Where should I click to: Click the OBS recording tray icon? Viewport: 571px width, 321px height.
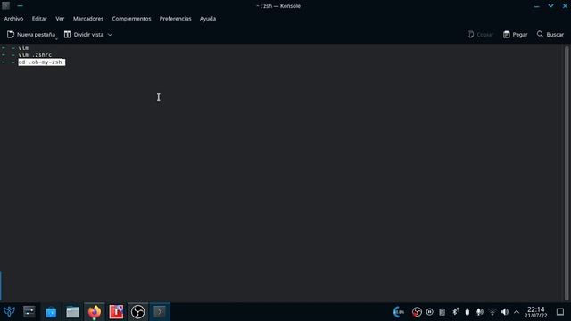[417, 312]
